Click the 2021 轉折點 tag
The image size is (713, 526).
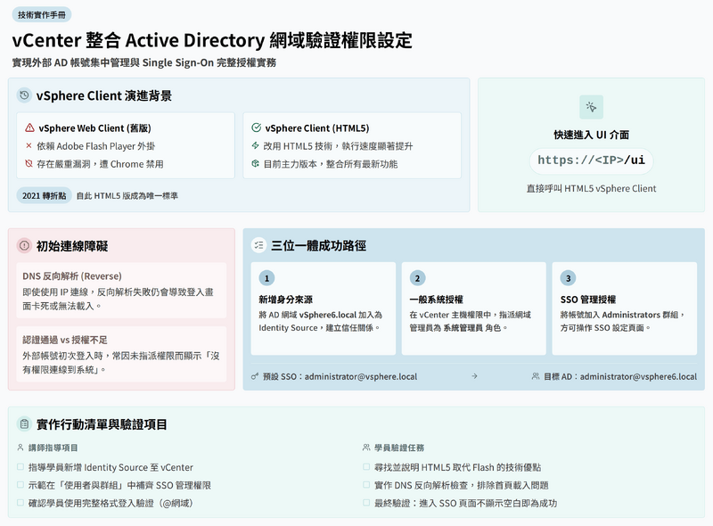click(44, 195)
